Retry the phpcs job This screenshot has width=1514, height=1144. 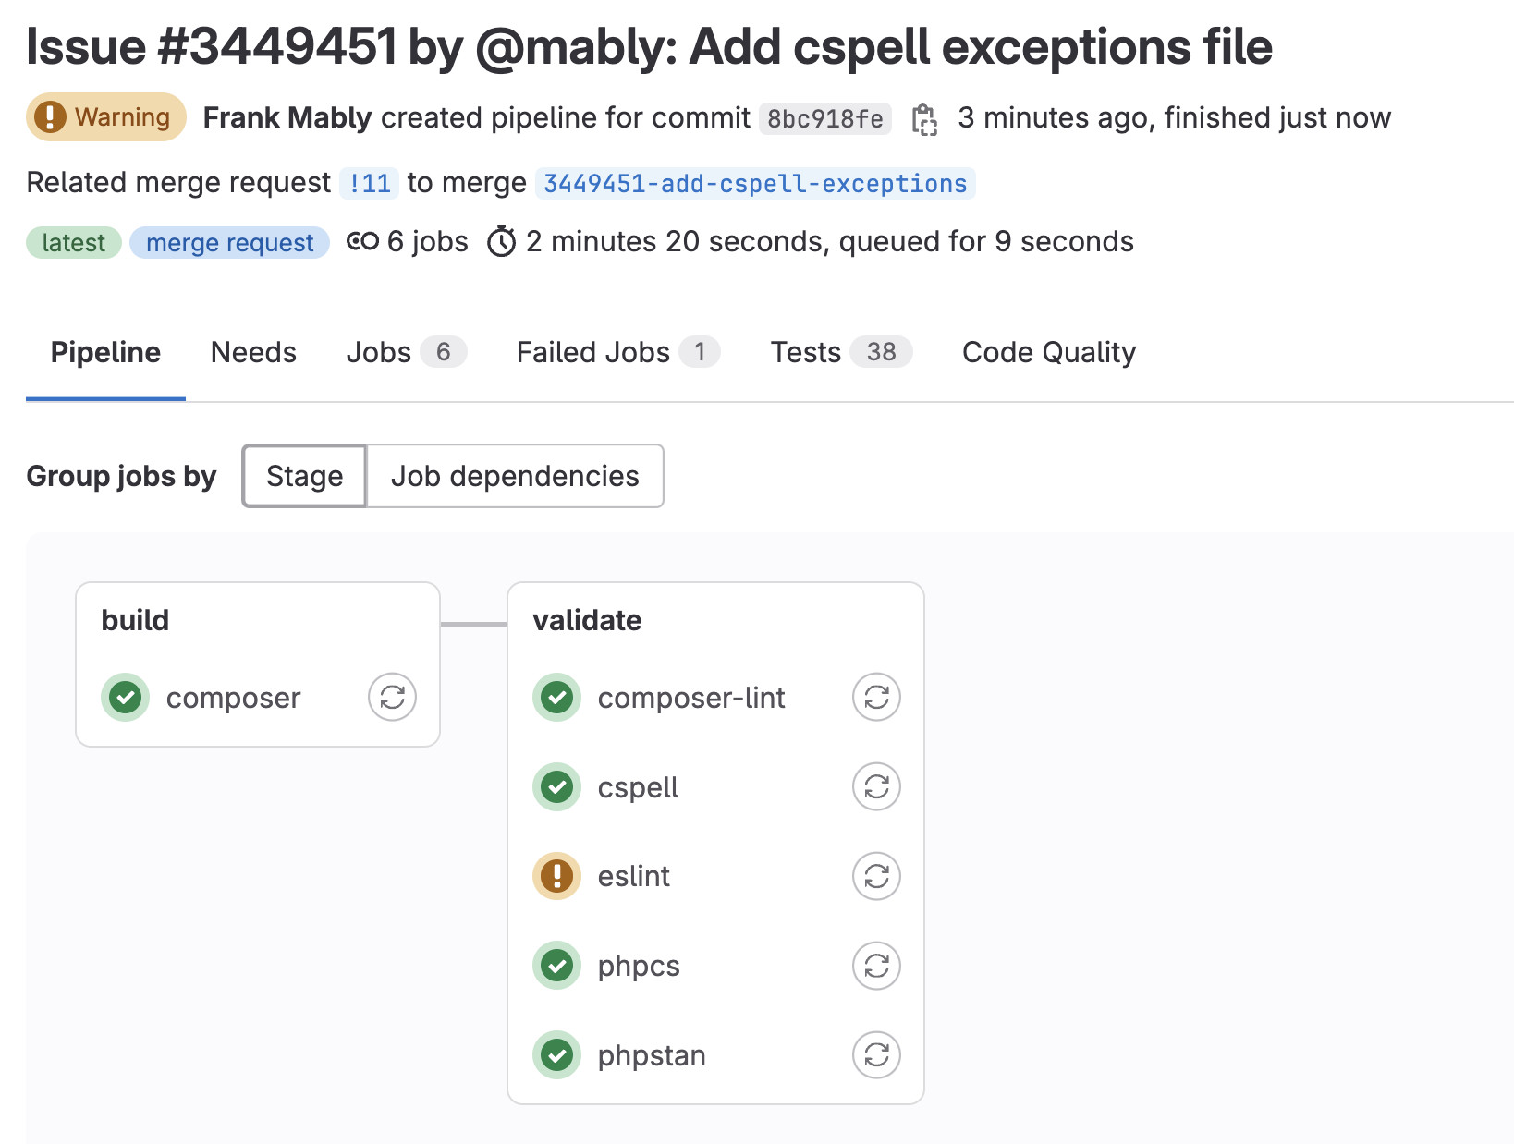point(875,966)
